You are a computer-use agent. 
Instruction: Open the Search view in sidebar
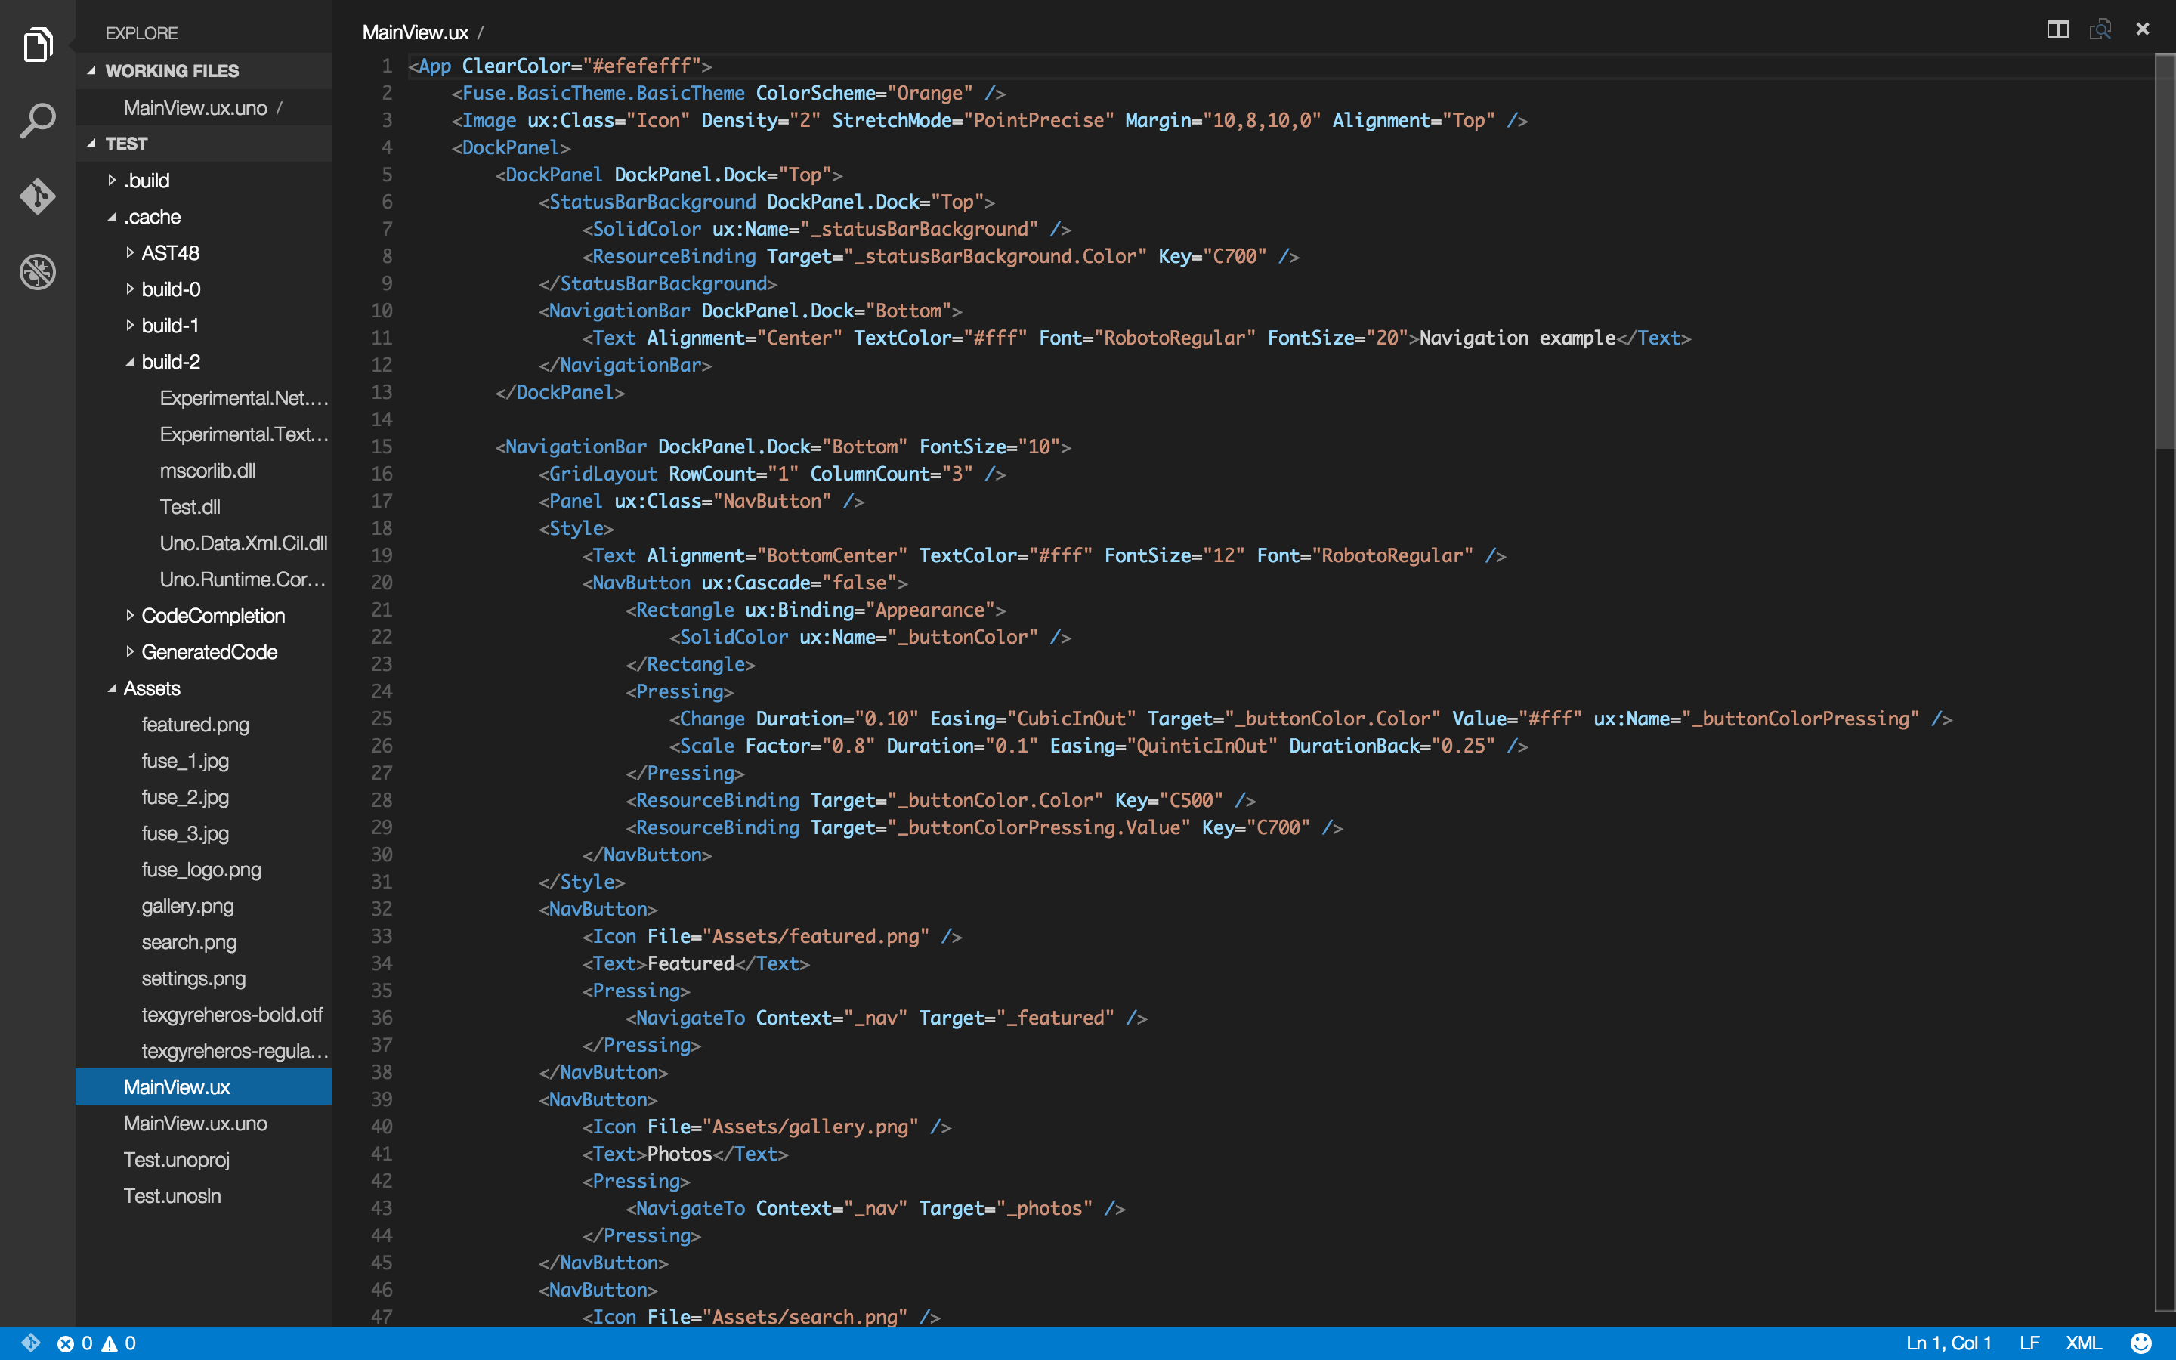tap(37, 121)
